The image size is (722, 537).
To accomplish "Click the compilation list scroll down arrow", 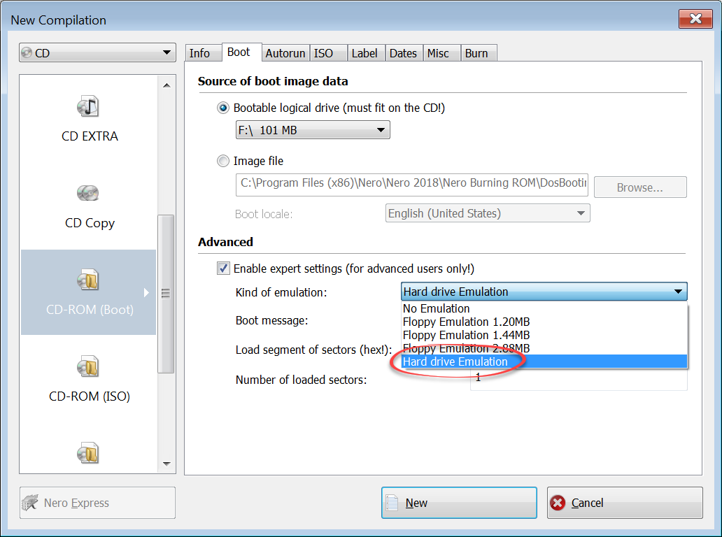I will 167,464.
